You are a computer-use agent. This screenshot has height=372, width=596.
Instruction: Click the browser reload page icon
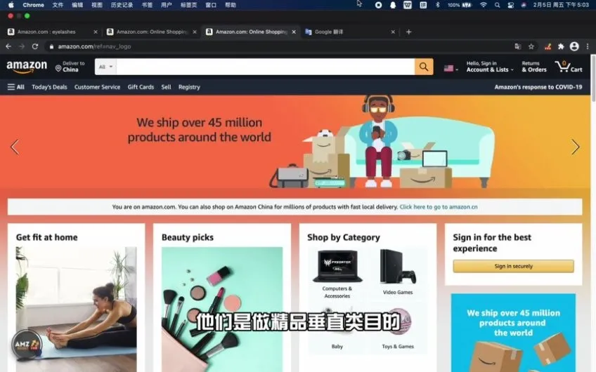coord(35,46)
